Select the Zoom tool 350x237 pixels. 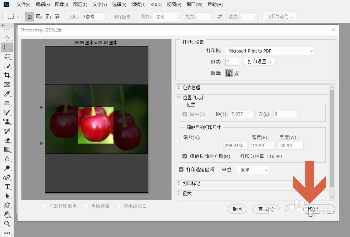tap(7, 224)
